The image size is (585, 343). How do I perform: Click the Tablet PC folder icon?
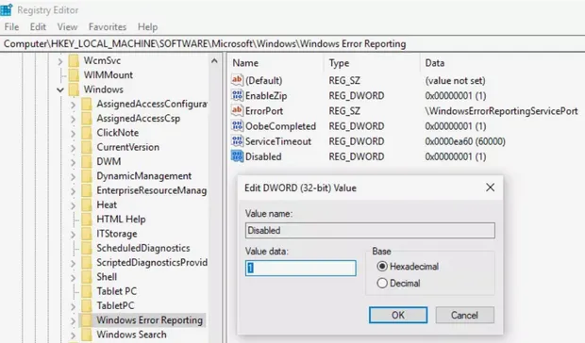point(87,291)
